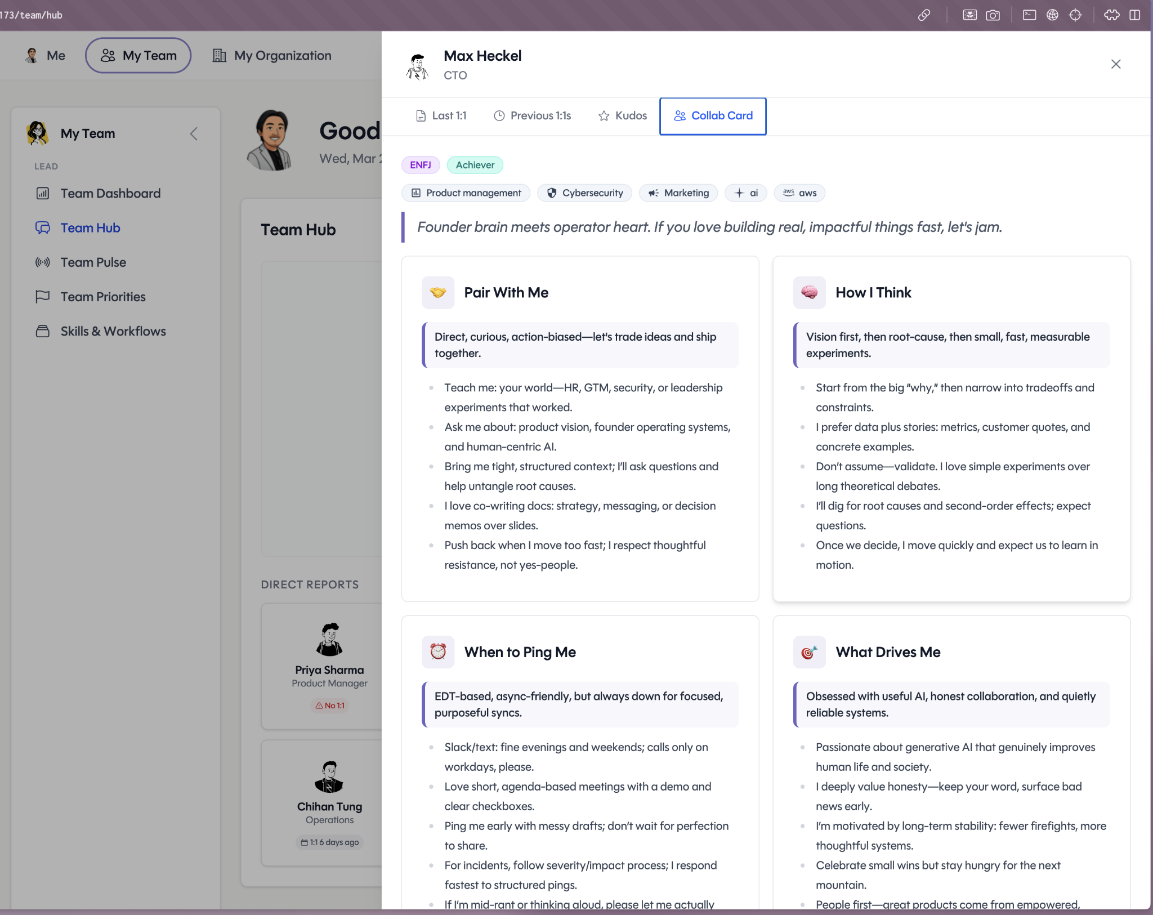Open the Kudos tab
The image size is (1153, 915).
623,116
